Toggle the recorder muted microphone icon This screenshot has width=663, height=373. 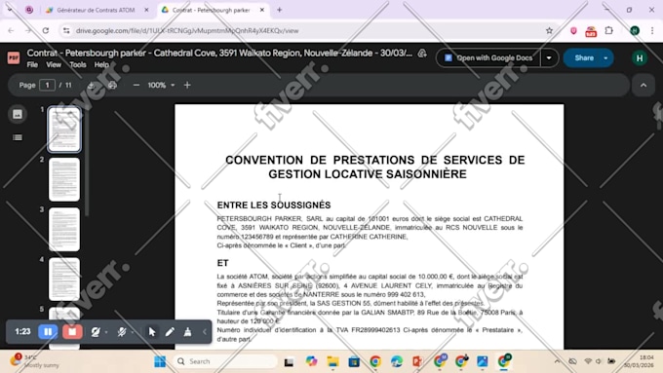tap(122, 332)
